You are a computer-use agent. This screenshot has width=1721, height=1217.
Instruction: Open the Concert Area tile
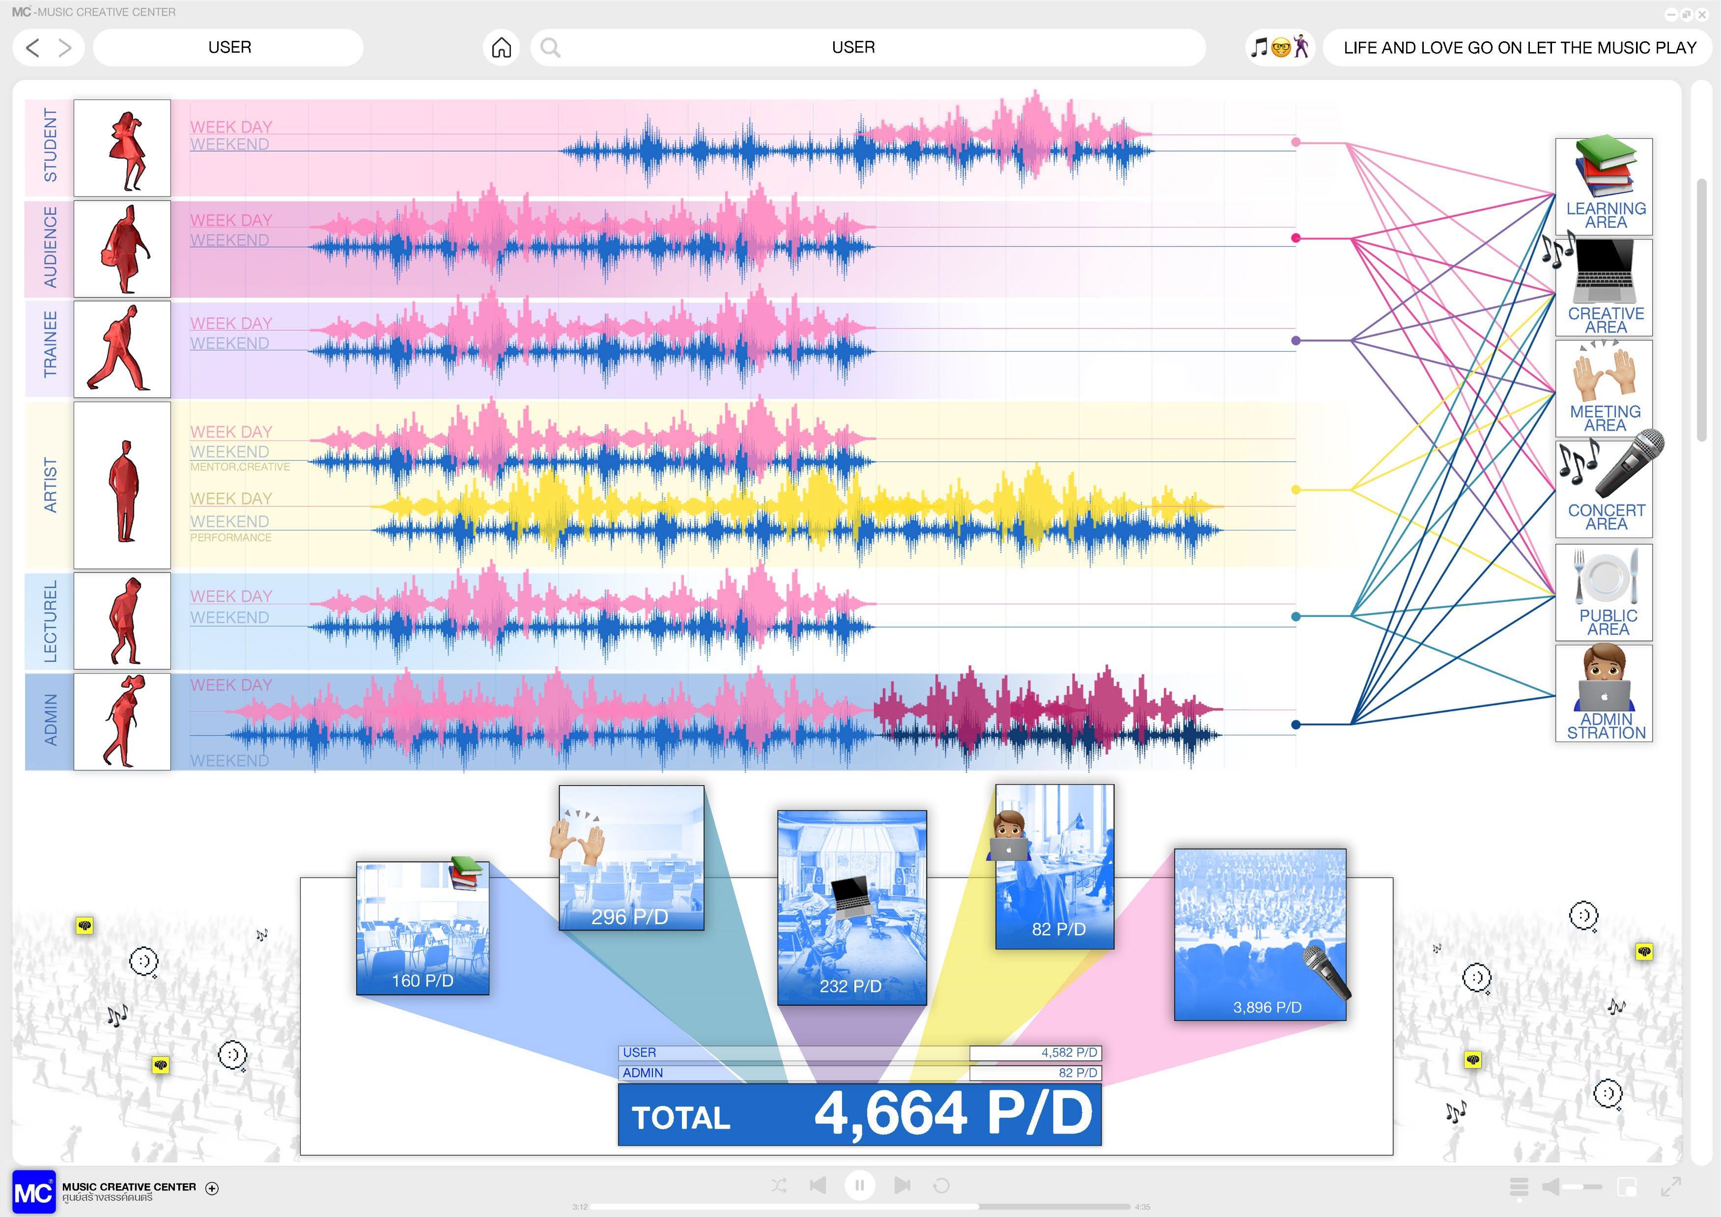[x=1603, y=488]
